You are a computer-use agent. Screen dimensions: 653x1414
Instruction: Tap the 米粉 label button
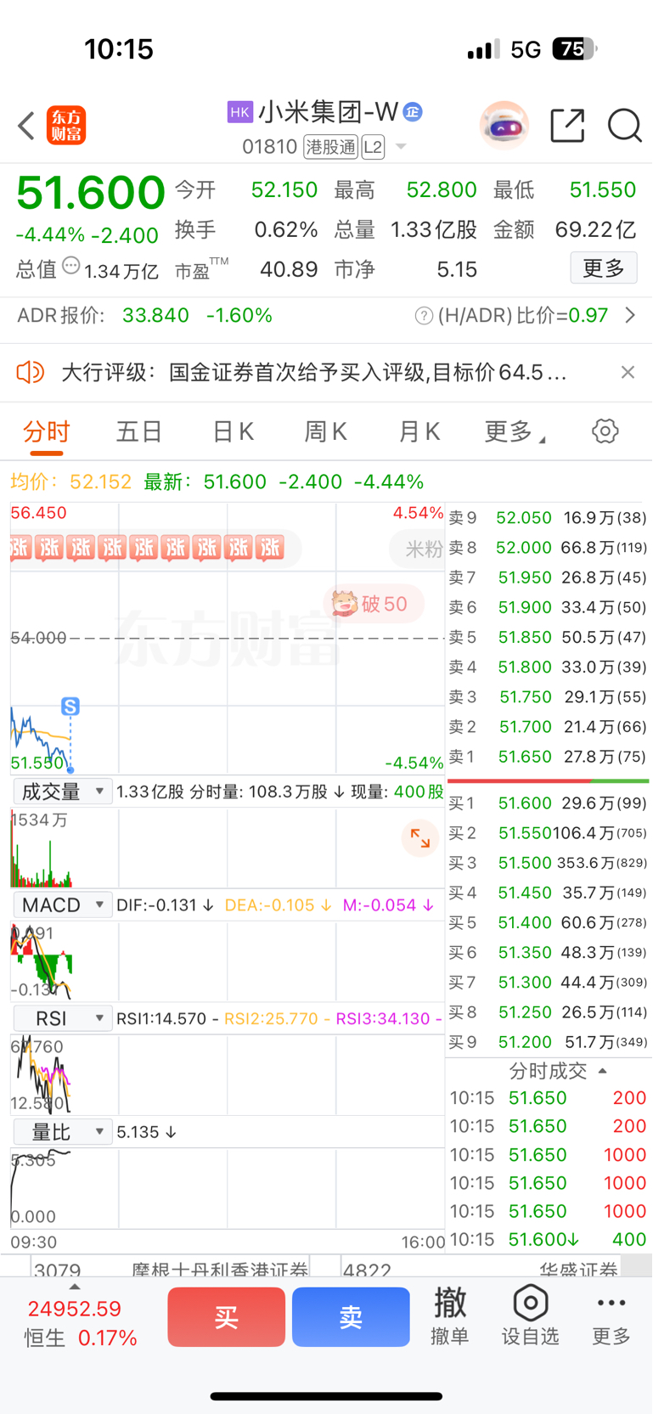(x=418, y=549)
